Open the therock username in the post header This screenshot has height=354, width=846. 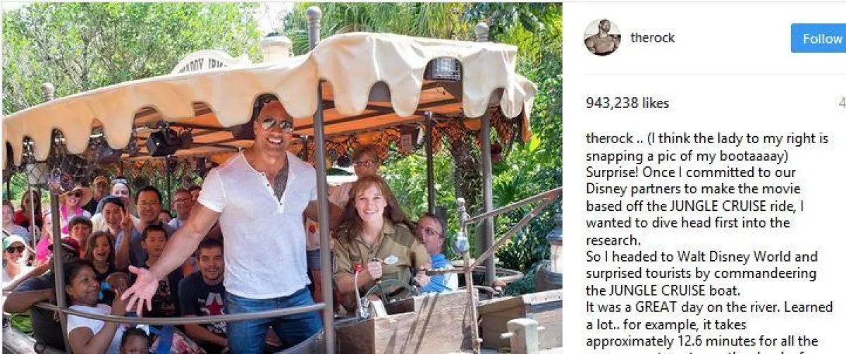(653, 38)
